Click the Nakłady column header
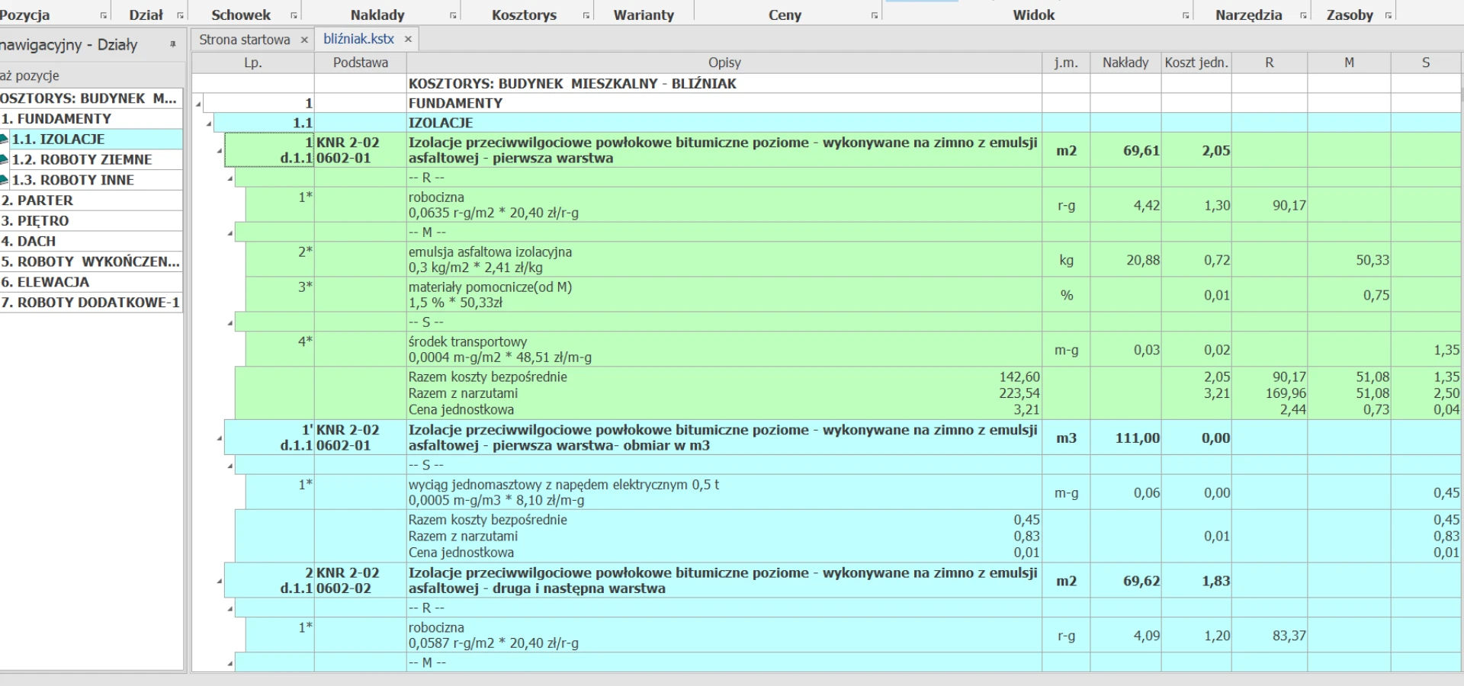1464x686 pixels. pos(1125,63)
